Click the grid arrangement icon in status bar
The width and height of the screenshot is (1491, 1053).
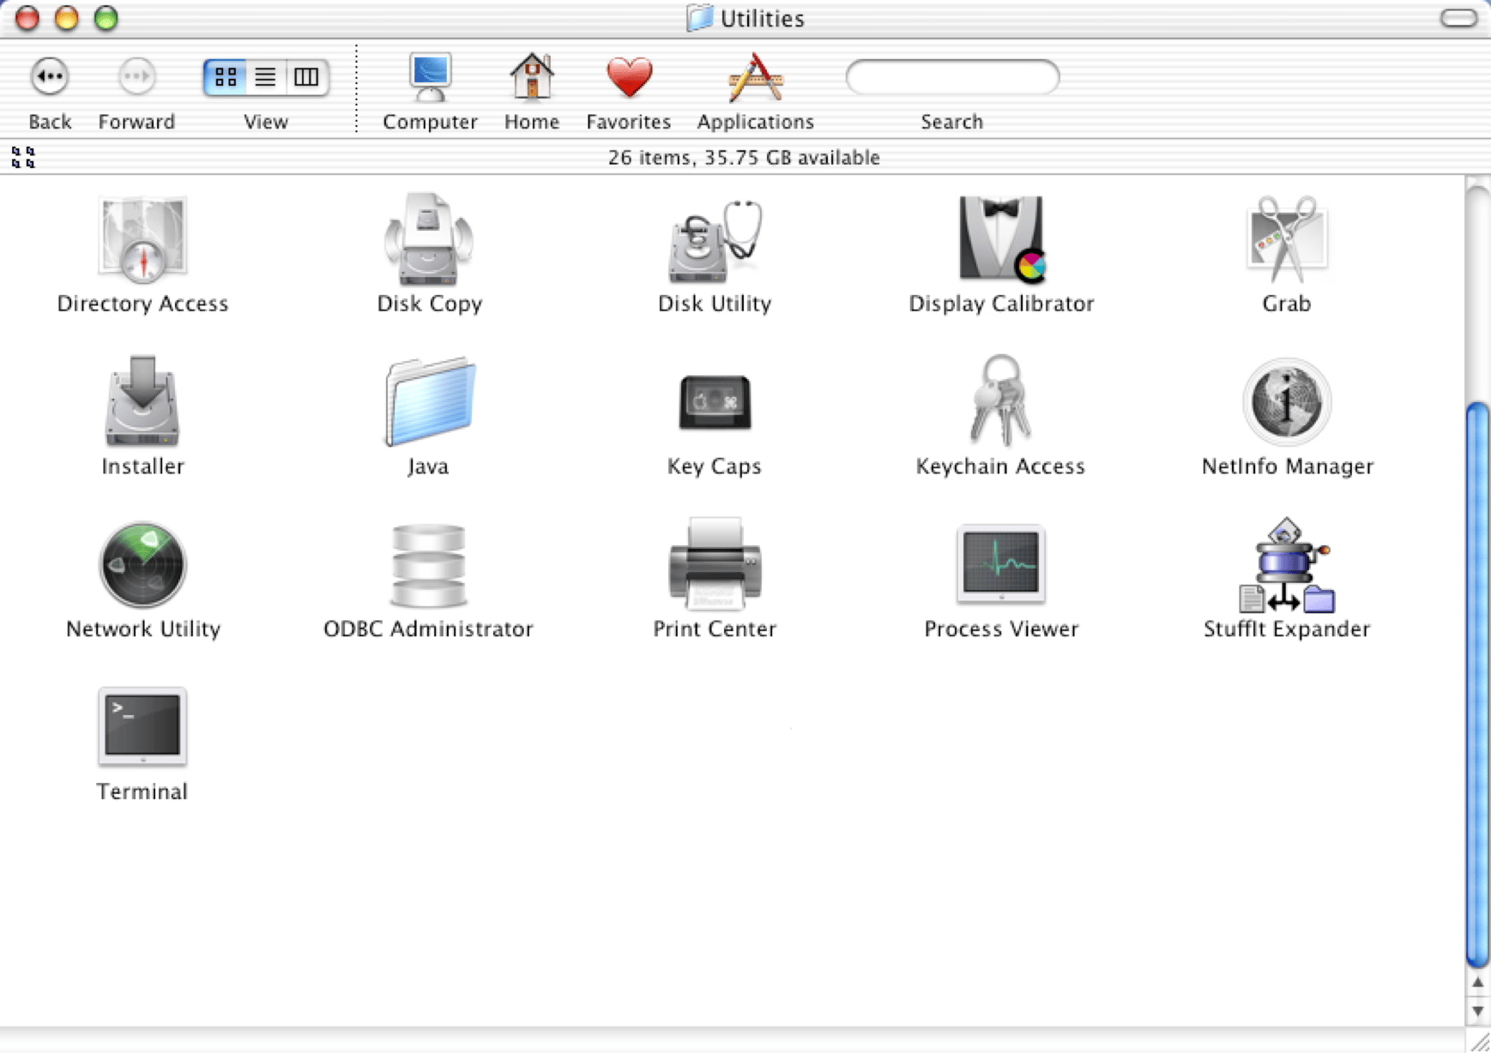tap(23, 157)
